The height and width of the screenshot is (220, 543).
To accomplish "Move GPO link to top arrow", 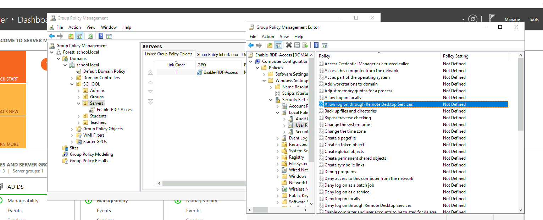I will 150,72.
